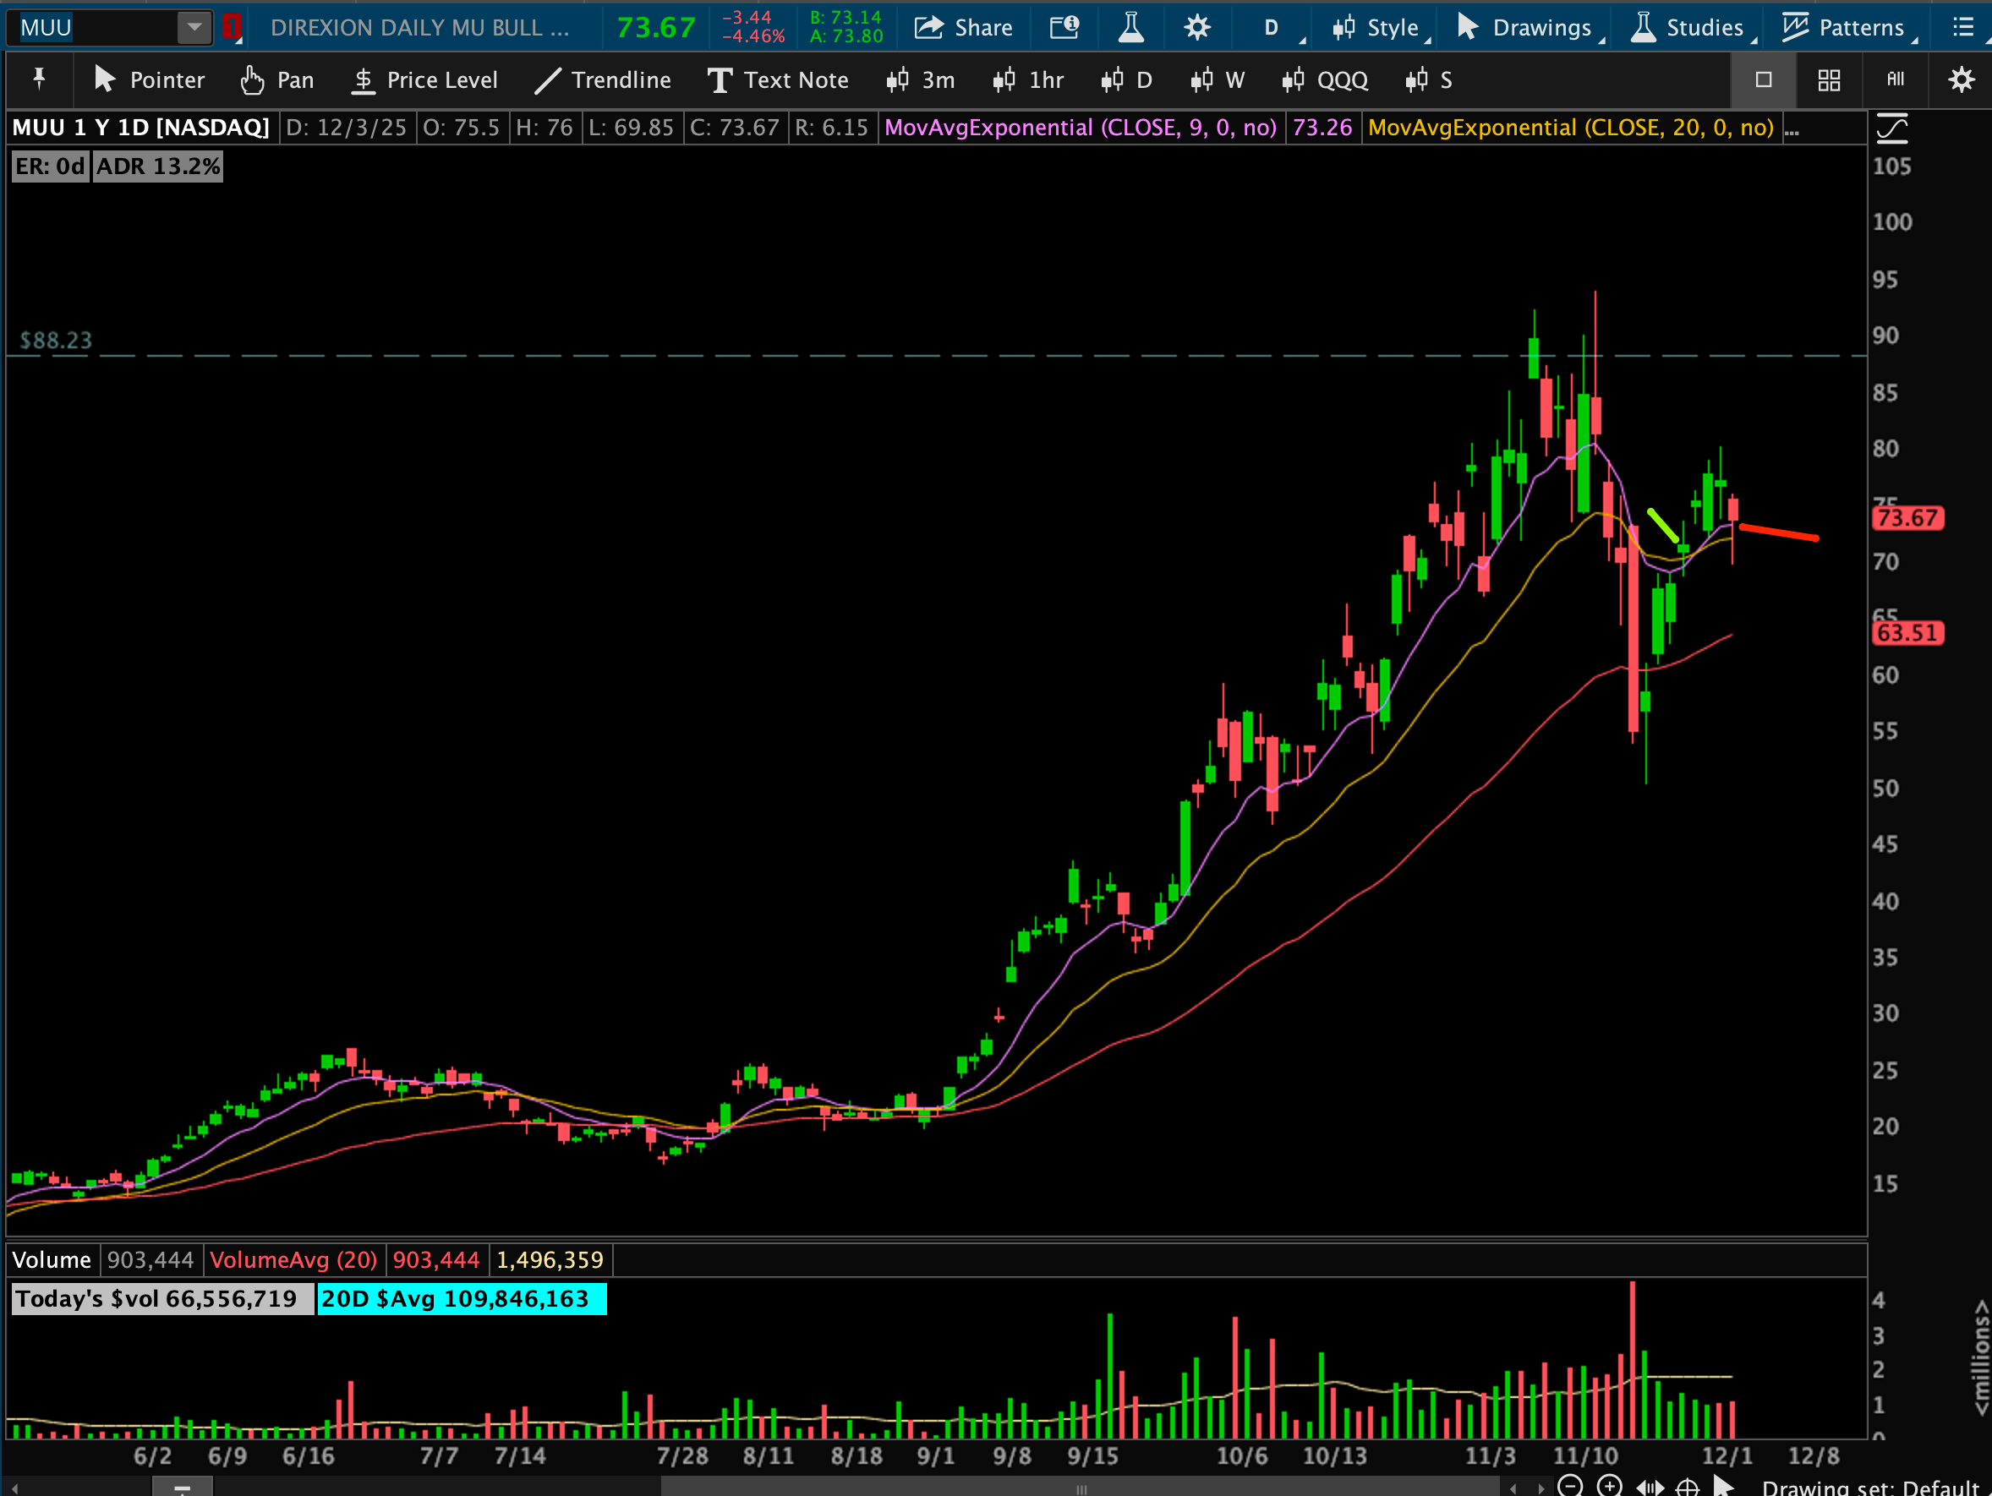Image resolution: width=1992 pixels, height=1496 pixels.
Task: Switch to four-chart grid layout
Action: 1828,80
